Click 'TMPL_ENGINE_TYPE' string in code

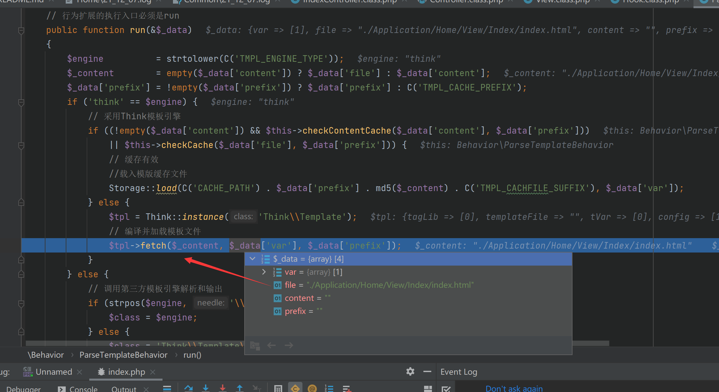(x=282, y=59)
